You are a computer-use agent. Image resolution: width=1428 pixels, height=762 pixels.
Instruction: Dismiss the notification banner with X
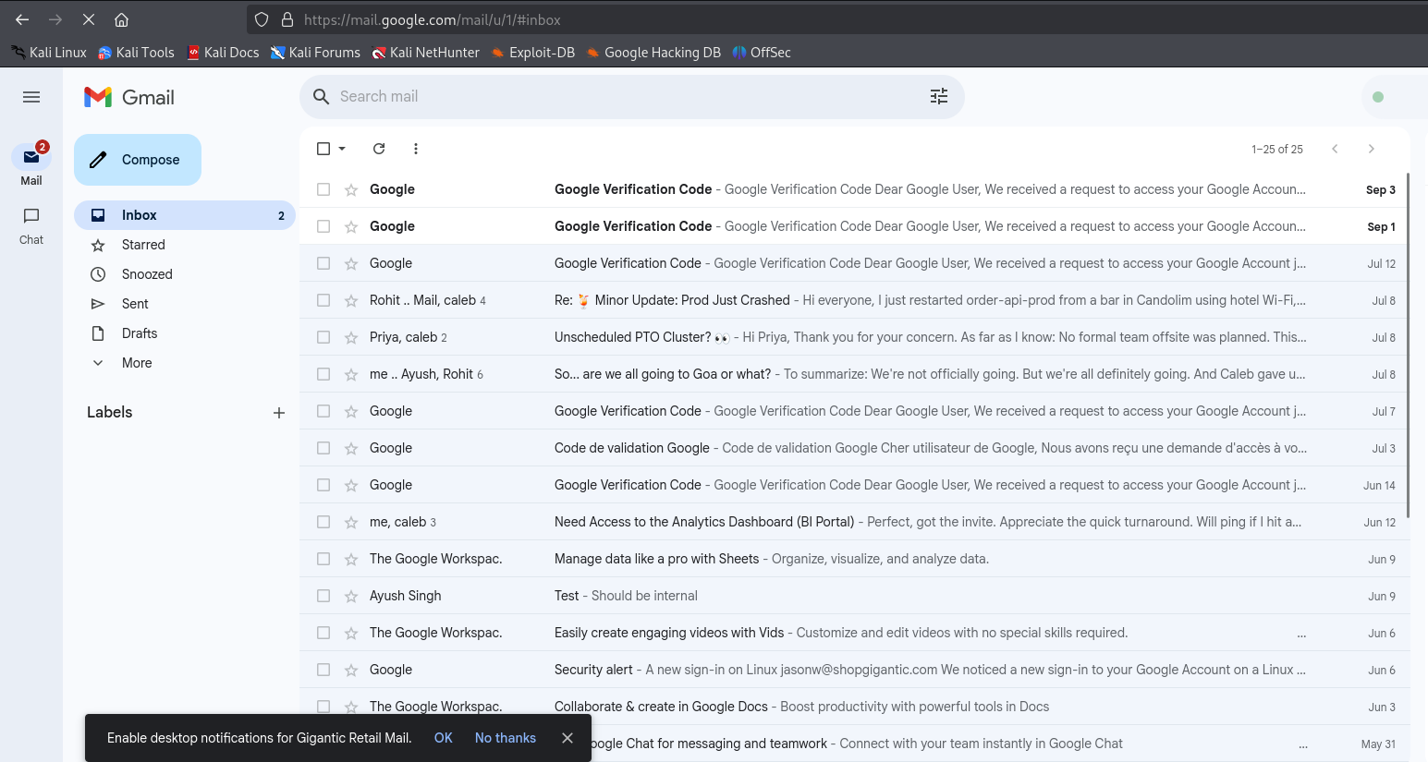tap(568, 738)
